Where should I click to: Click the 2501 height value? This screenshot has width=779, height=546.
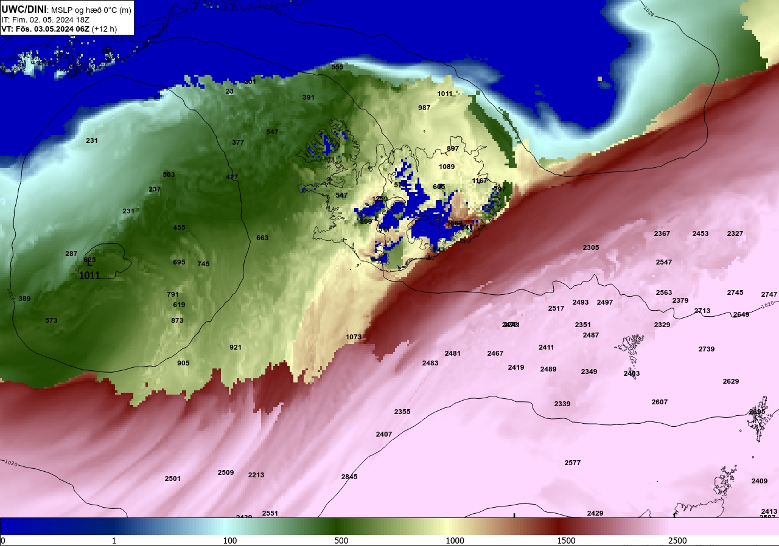173,479
